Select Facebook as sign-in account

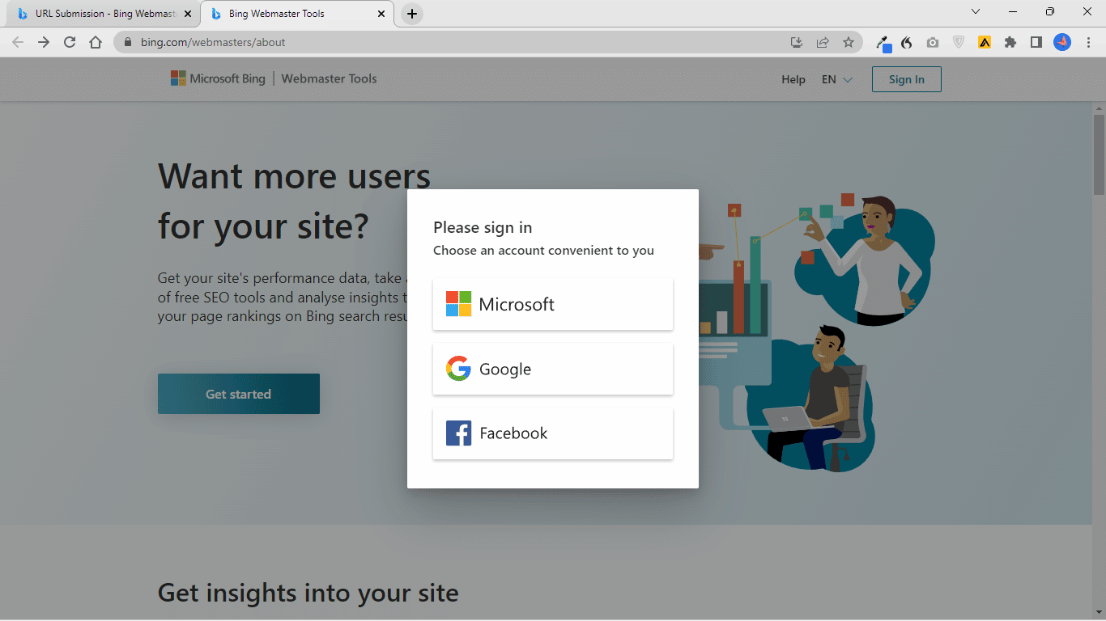pos(553,433)
